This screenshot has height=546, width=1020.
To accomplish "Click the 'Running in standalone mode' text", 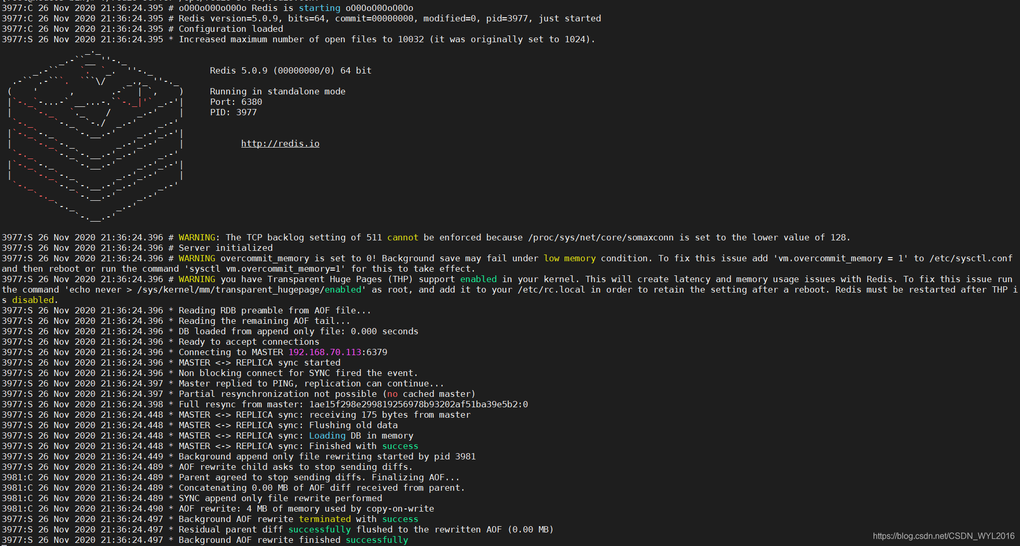I will coord(278,91).
